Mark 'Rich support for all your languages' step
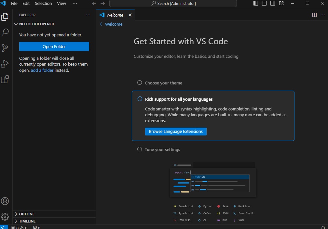Viewport: 328px width, 229px height. pyautogui.click(x=140, y=99)
